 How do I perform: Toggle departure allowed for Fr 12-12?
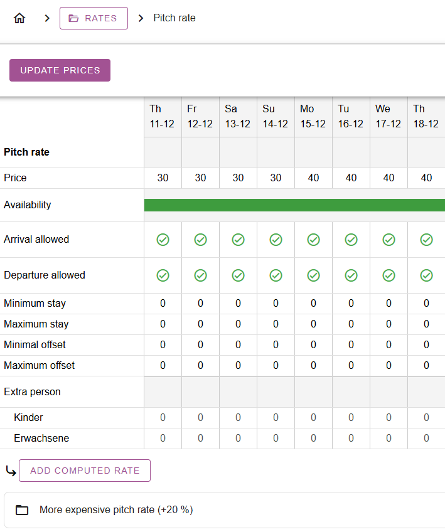200,275
